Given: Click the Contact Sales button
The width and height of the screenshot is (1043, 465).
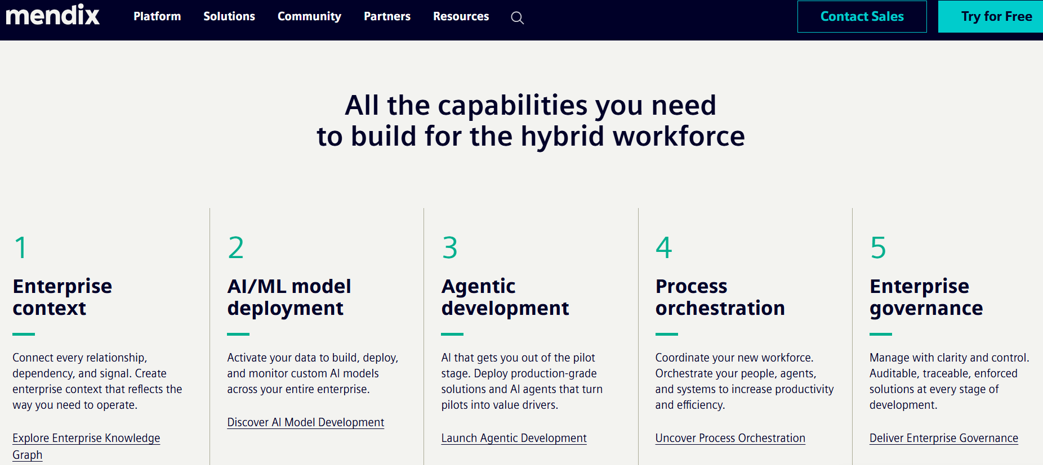Looking at the screenshot, I should click(x=862, y=16).
